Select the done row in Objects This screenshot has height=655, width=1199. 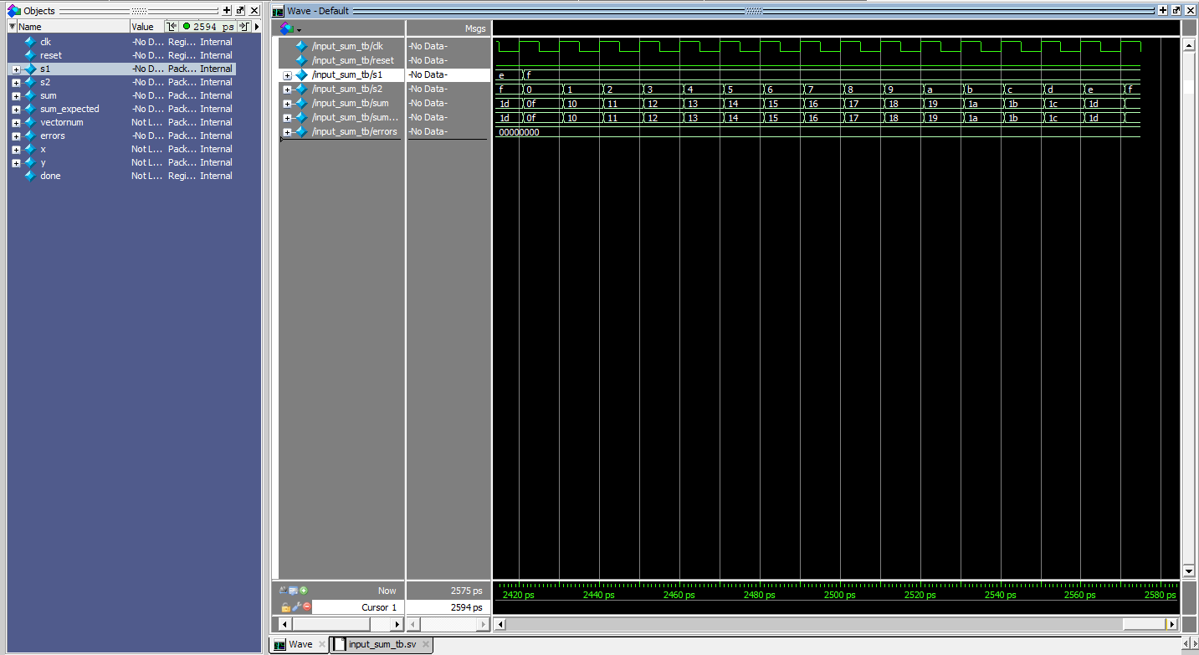(x=121, y=176)
